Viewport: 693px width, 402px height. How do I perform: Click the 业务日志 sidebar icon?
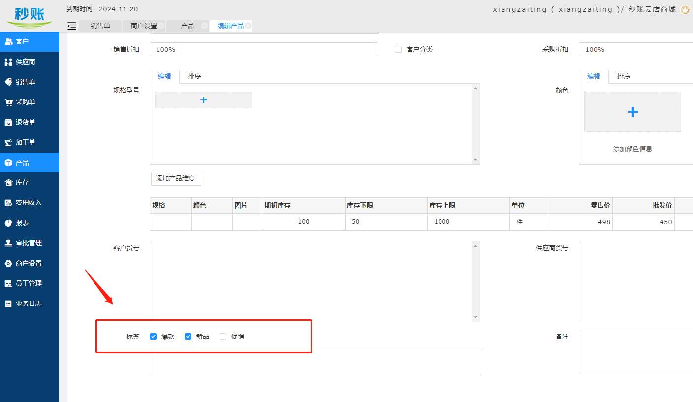click(x=8, y=304)
